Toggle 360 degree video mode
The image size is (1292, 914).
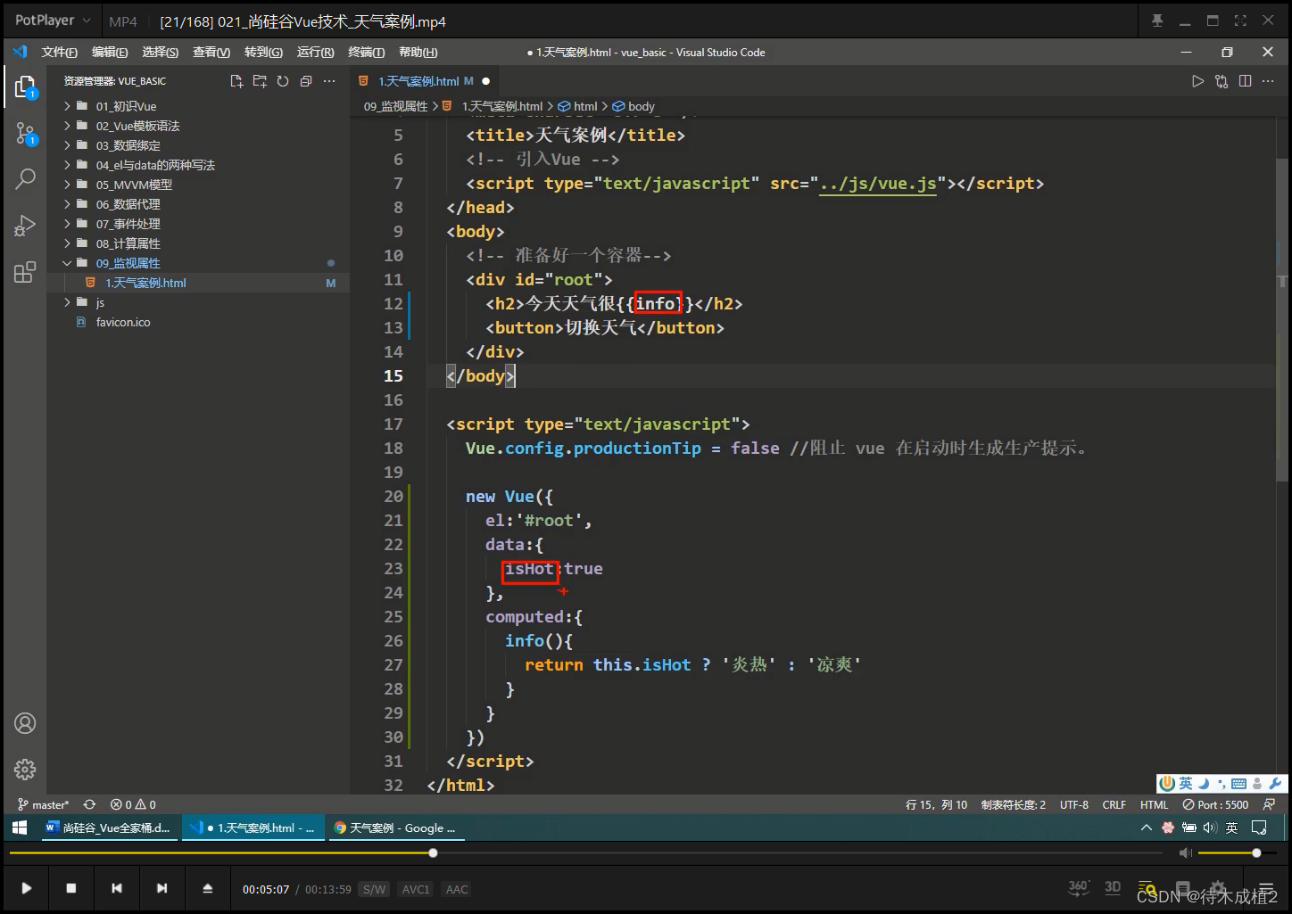click(x=1079, y=887)
